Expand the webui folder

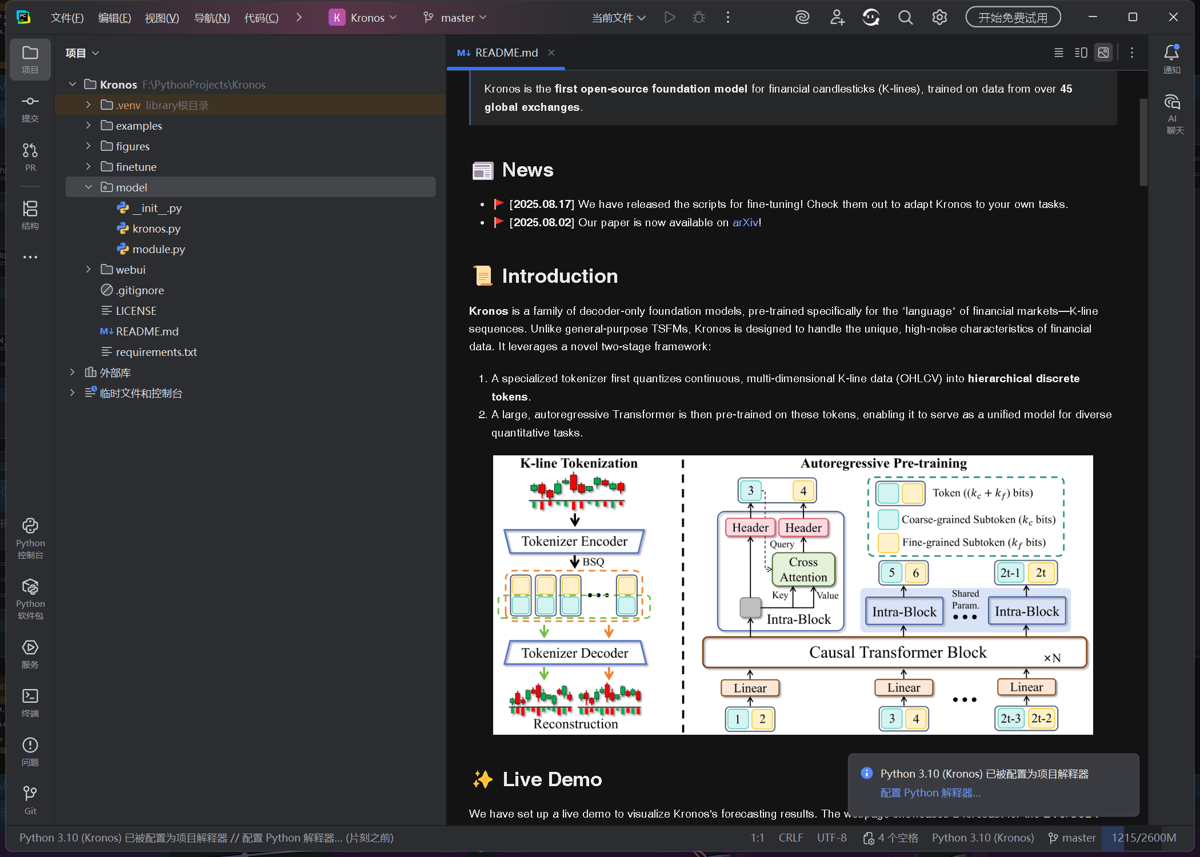tap(88, 269)
